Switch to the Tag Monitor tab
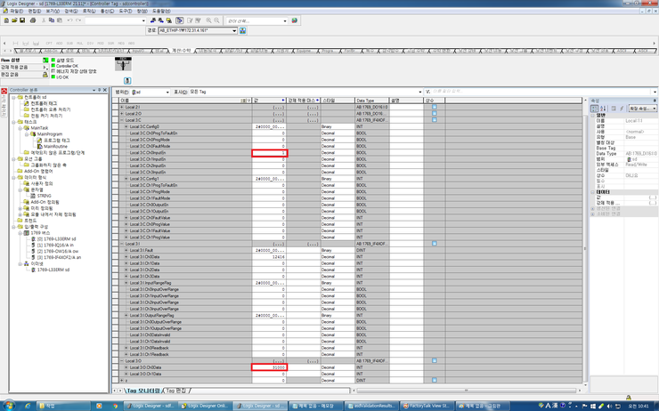 [x=142, y=391]
